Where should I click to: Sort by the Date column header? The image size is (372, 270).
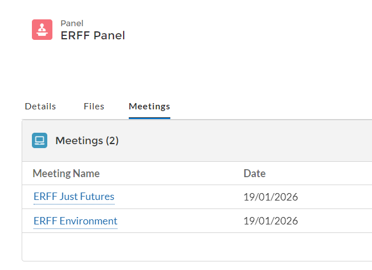coord(255,174)
